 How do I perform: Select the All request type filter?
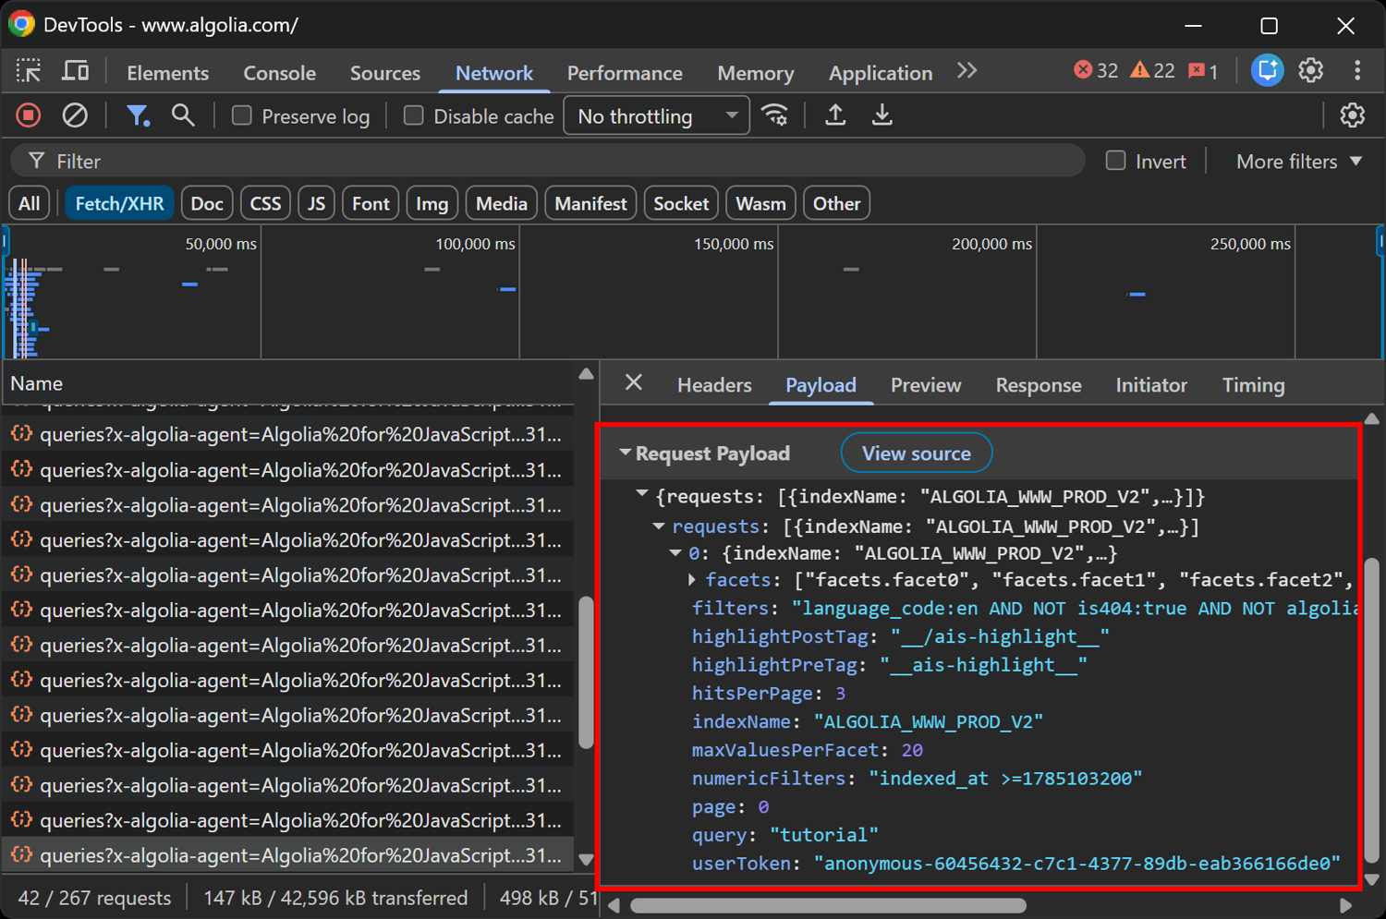pyautogui.click(x=30, y=203)
